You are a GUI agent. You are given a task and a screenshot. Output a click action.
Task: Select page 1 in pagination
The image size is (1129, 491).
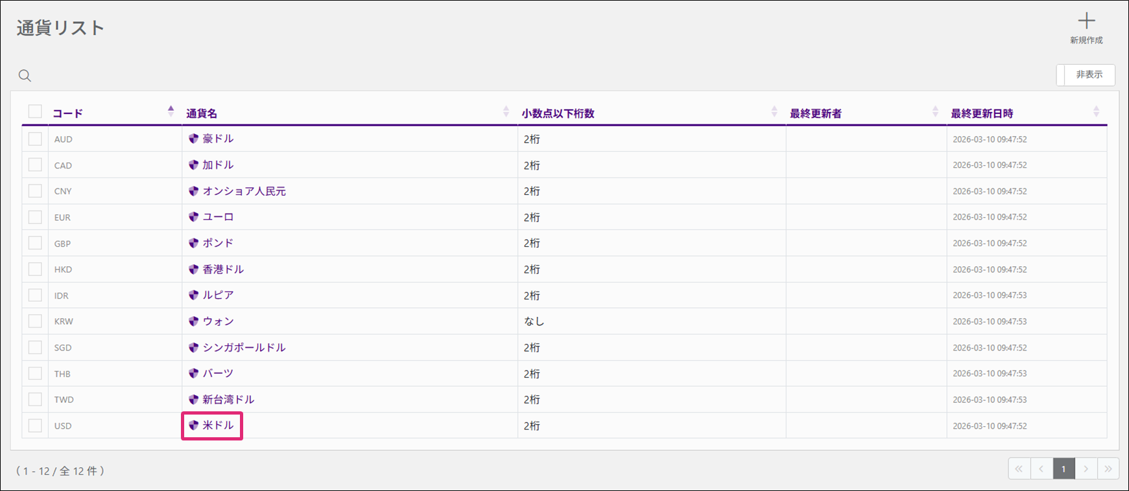coord(1064,469)
